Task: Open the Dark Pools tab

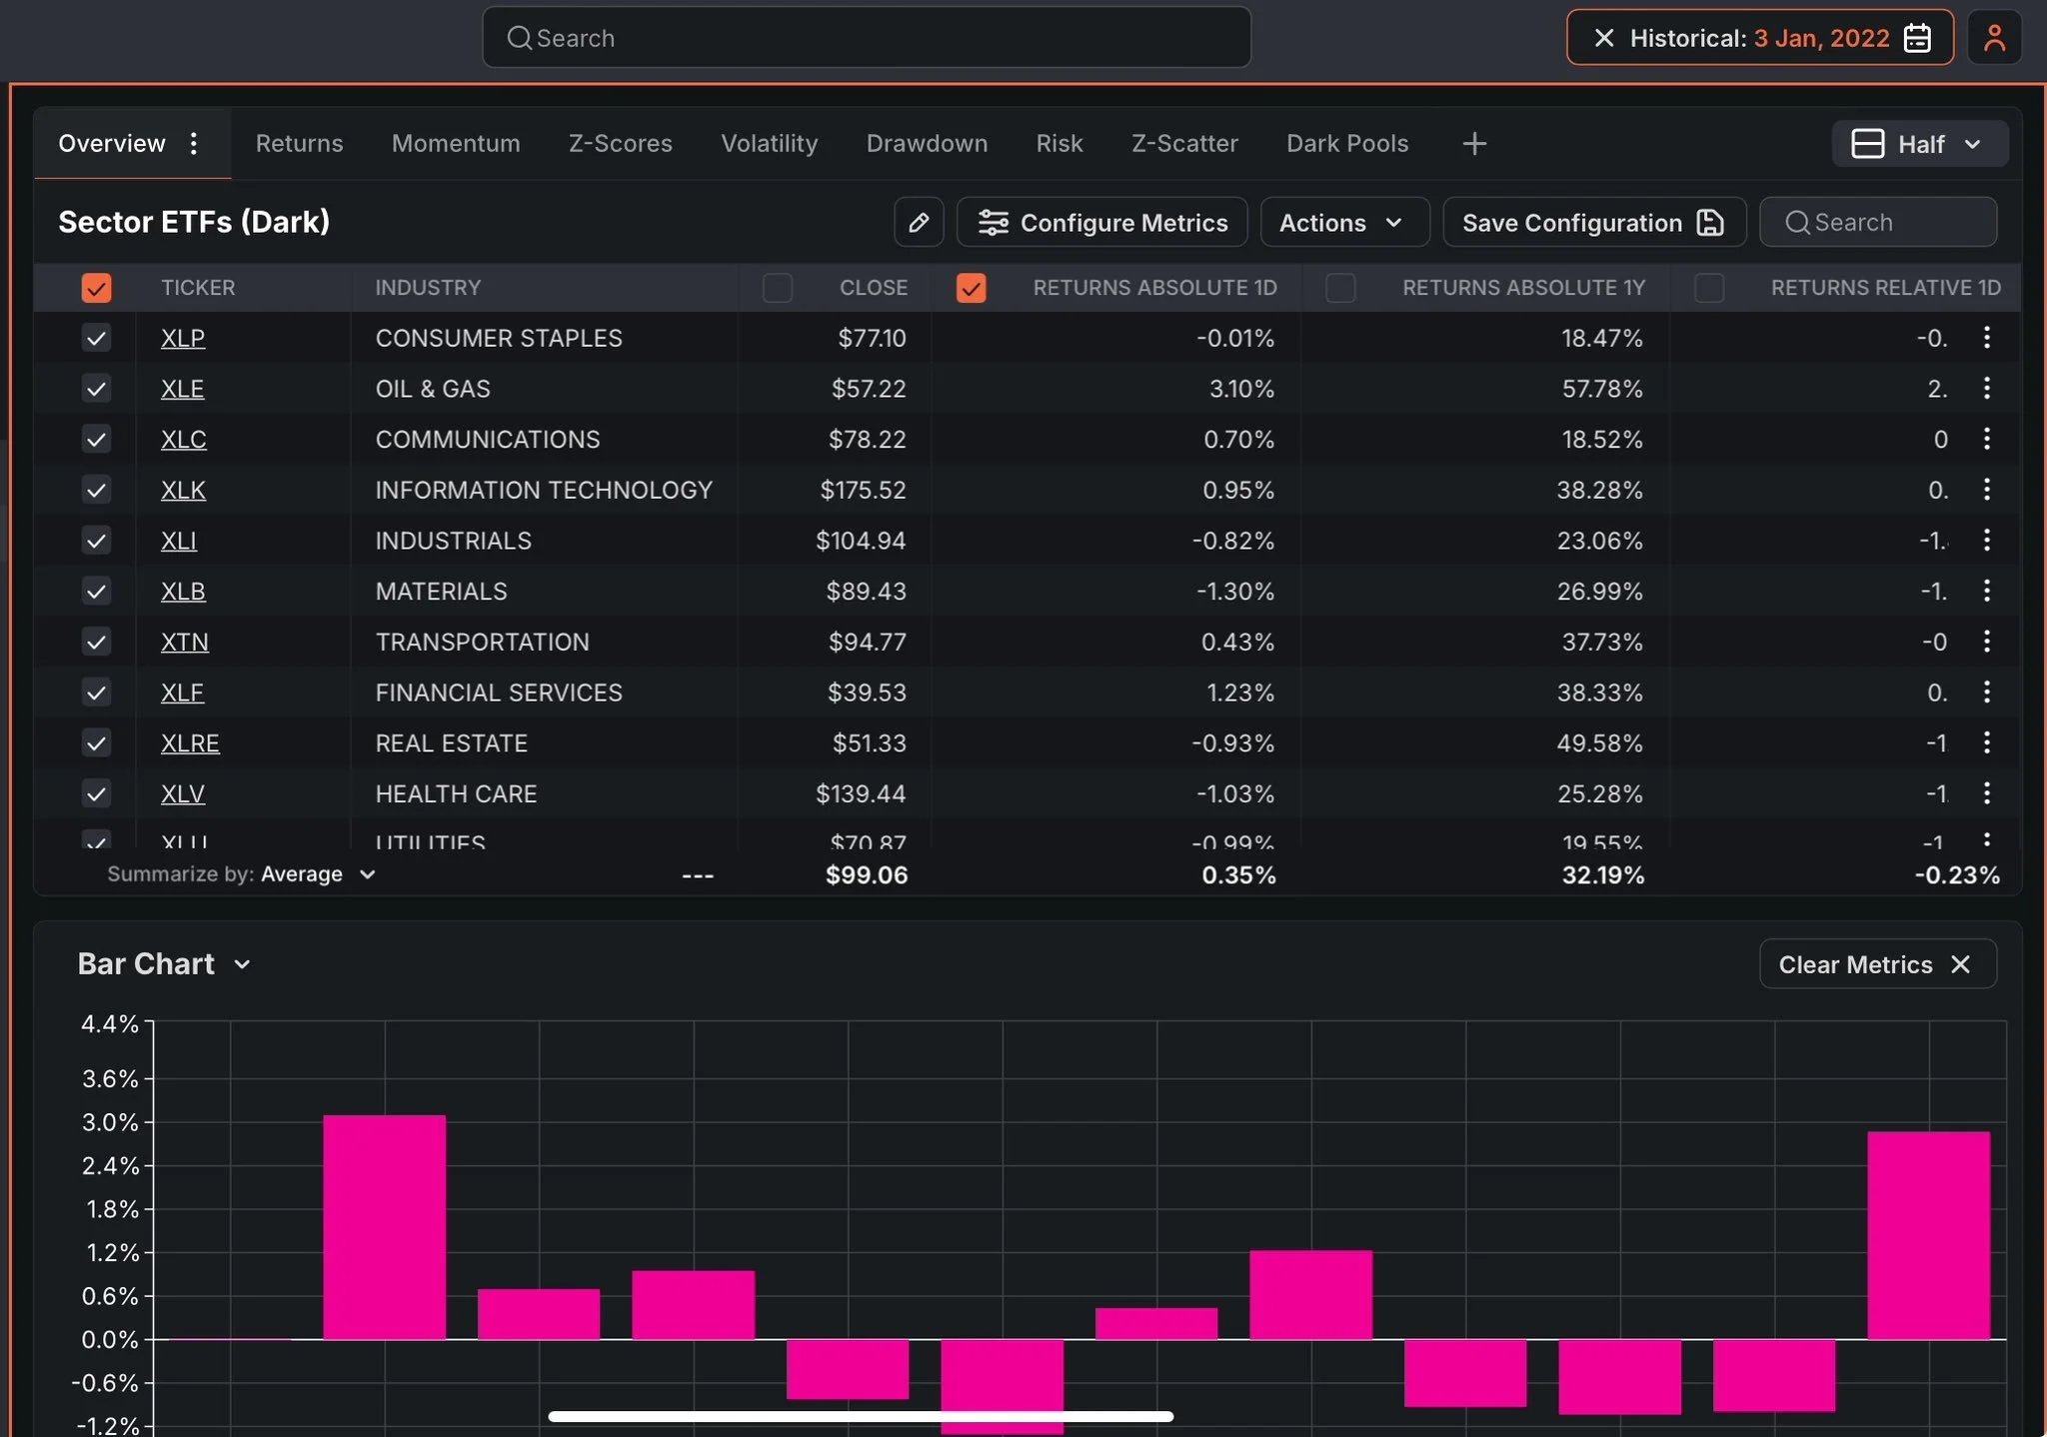Action: click(1346, 144)
